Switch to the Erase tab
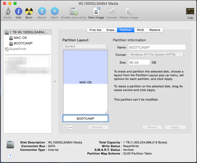Image resolution: width=197 pixels, height=163 pixels. 110,30
